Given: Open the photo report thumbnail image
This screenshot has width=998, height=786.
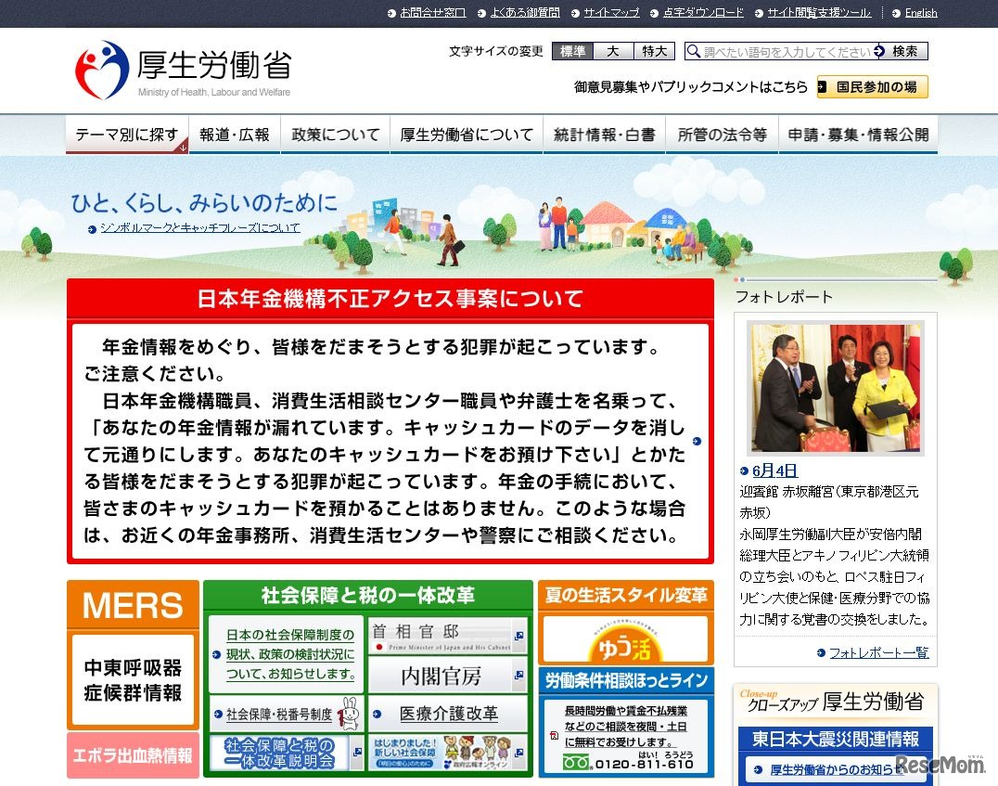Looking at the screenshot, I should pos(835,387).
